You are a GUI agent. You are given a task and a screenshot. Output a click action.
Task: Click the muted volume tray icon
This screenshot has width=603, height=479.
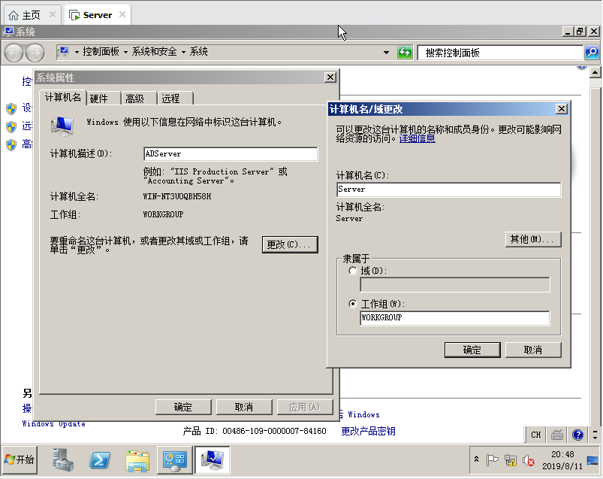[529, 460]
